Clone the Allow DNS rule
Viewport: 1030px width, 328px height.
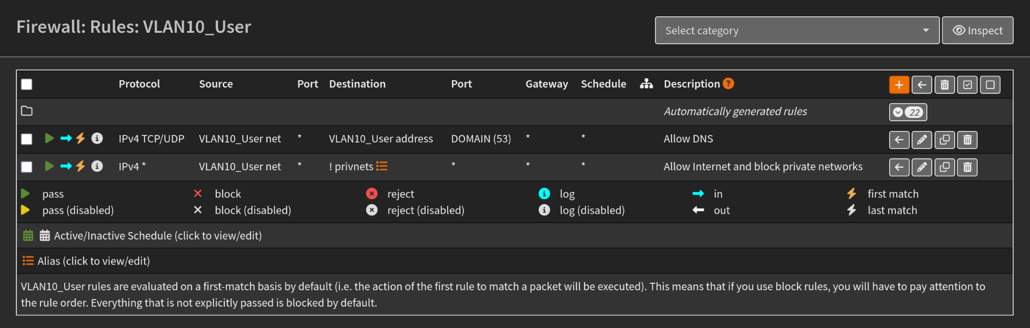pos(944,140)
